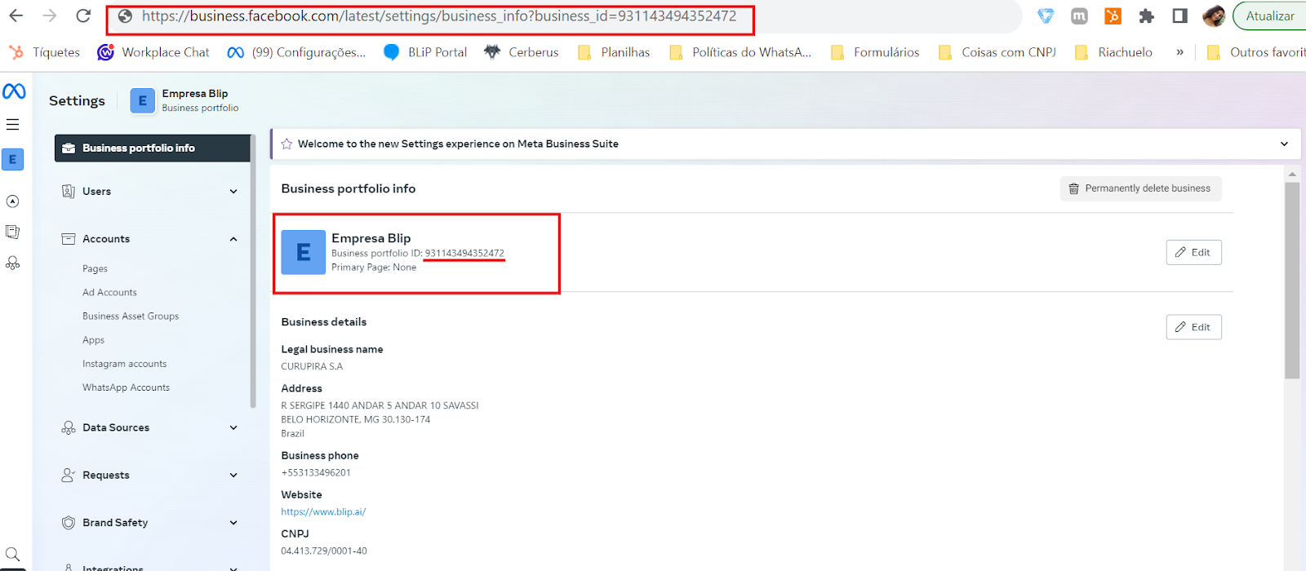Open the Coisas com CNPJ bookmark folder
This screenshot has height=571, width=1306.
click(997, 52)
